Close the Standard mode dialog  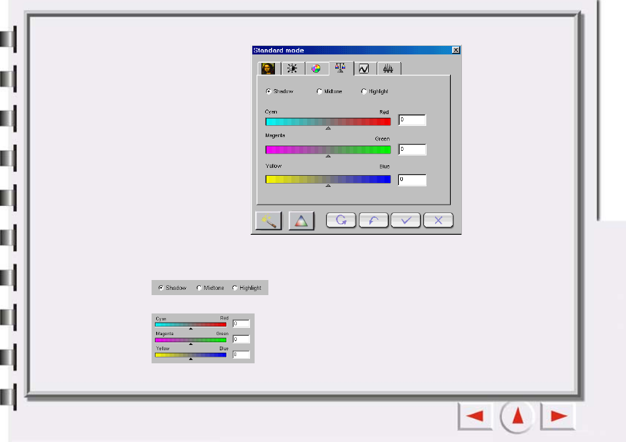pyautogui.click(x=456, y=50)
